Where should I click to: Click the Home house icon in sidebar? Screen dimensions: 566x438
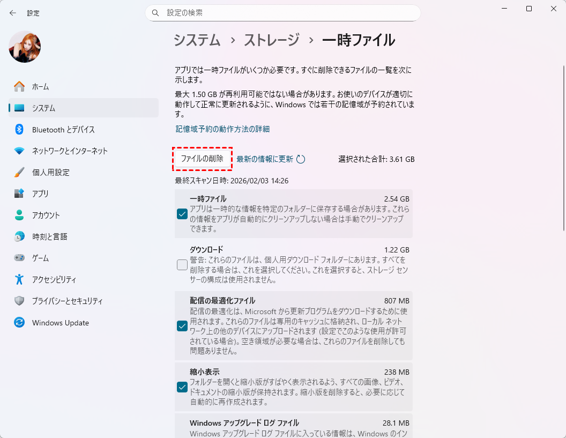coord(19,86)
